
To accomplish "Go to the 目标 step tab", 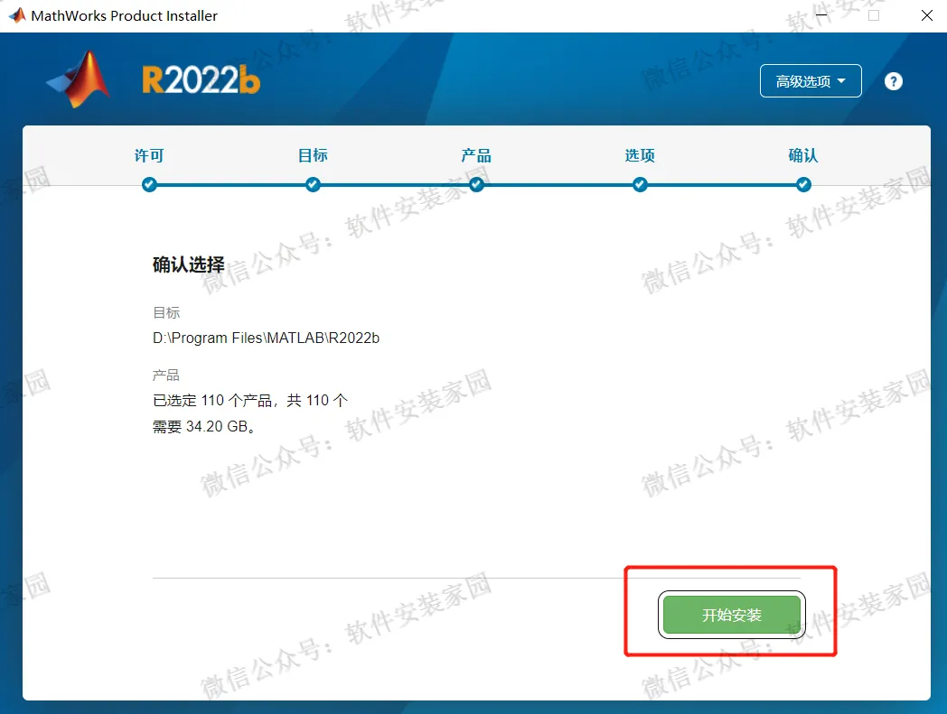I will click(313, 156).
